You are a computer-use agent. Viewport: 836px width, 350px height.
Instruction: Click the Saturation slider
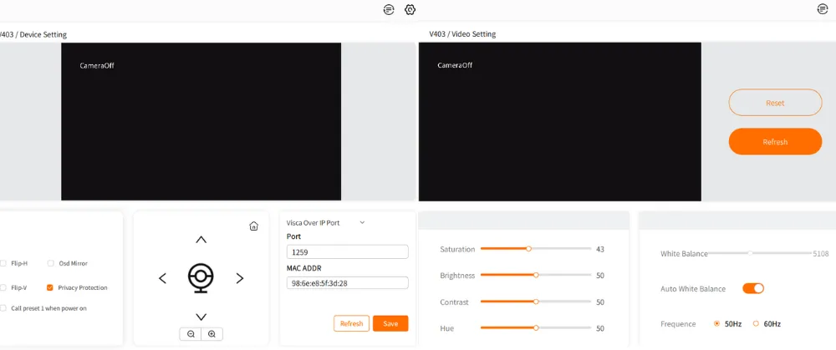536,249
